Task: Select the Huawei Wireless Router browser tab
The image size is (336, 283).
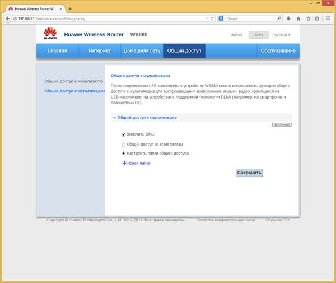Action: tap(35, 9)
